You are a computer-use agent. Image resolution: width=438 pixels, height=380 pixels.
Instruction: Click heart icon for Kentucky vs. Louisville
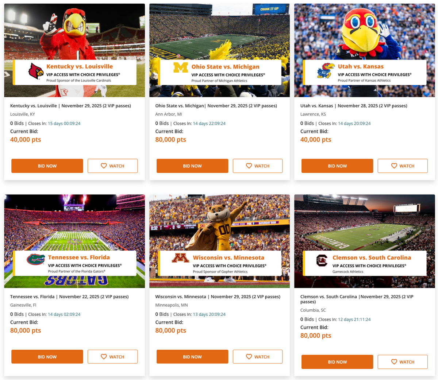tap(104, 166)
